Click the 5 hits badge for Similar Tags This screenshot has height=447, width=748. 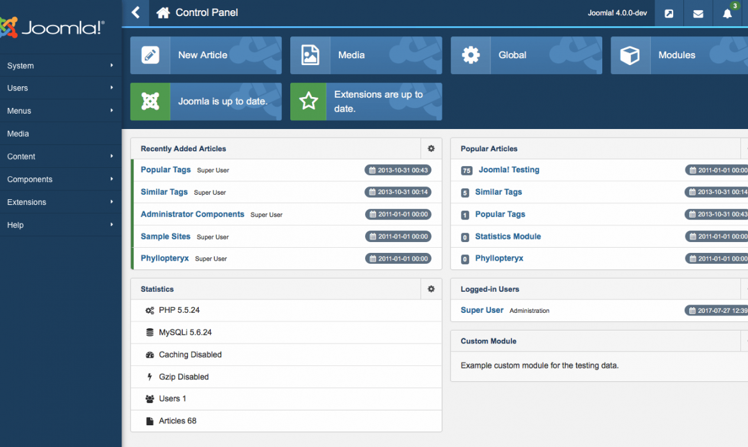[465, 192]
